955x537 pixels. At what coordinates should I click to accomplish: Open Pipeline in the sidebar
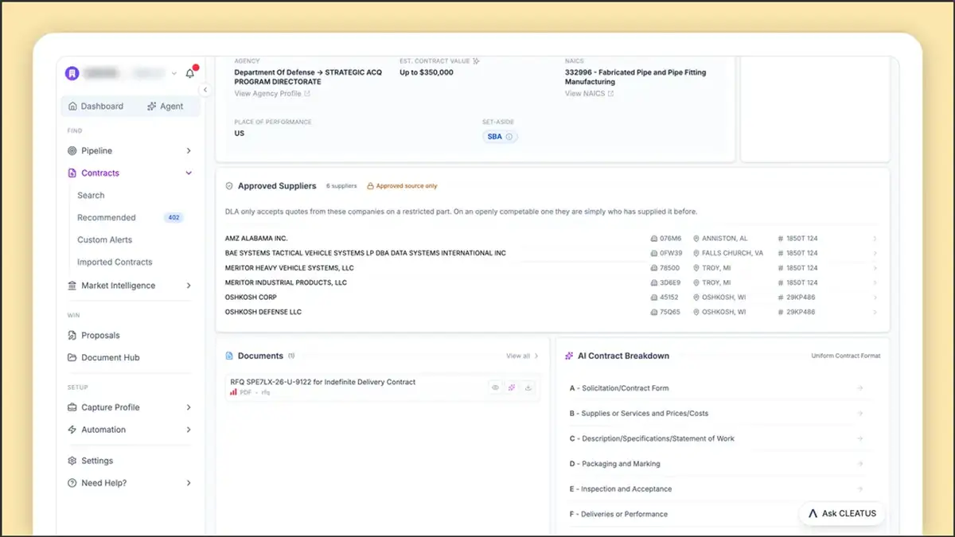97,150
